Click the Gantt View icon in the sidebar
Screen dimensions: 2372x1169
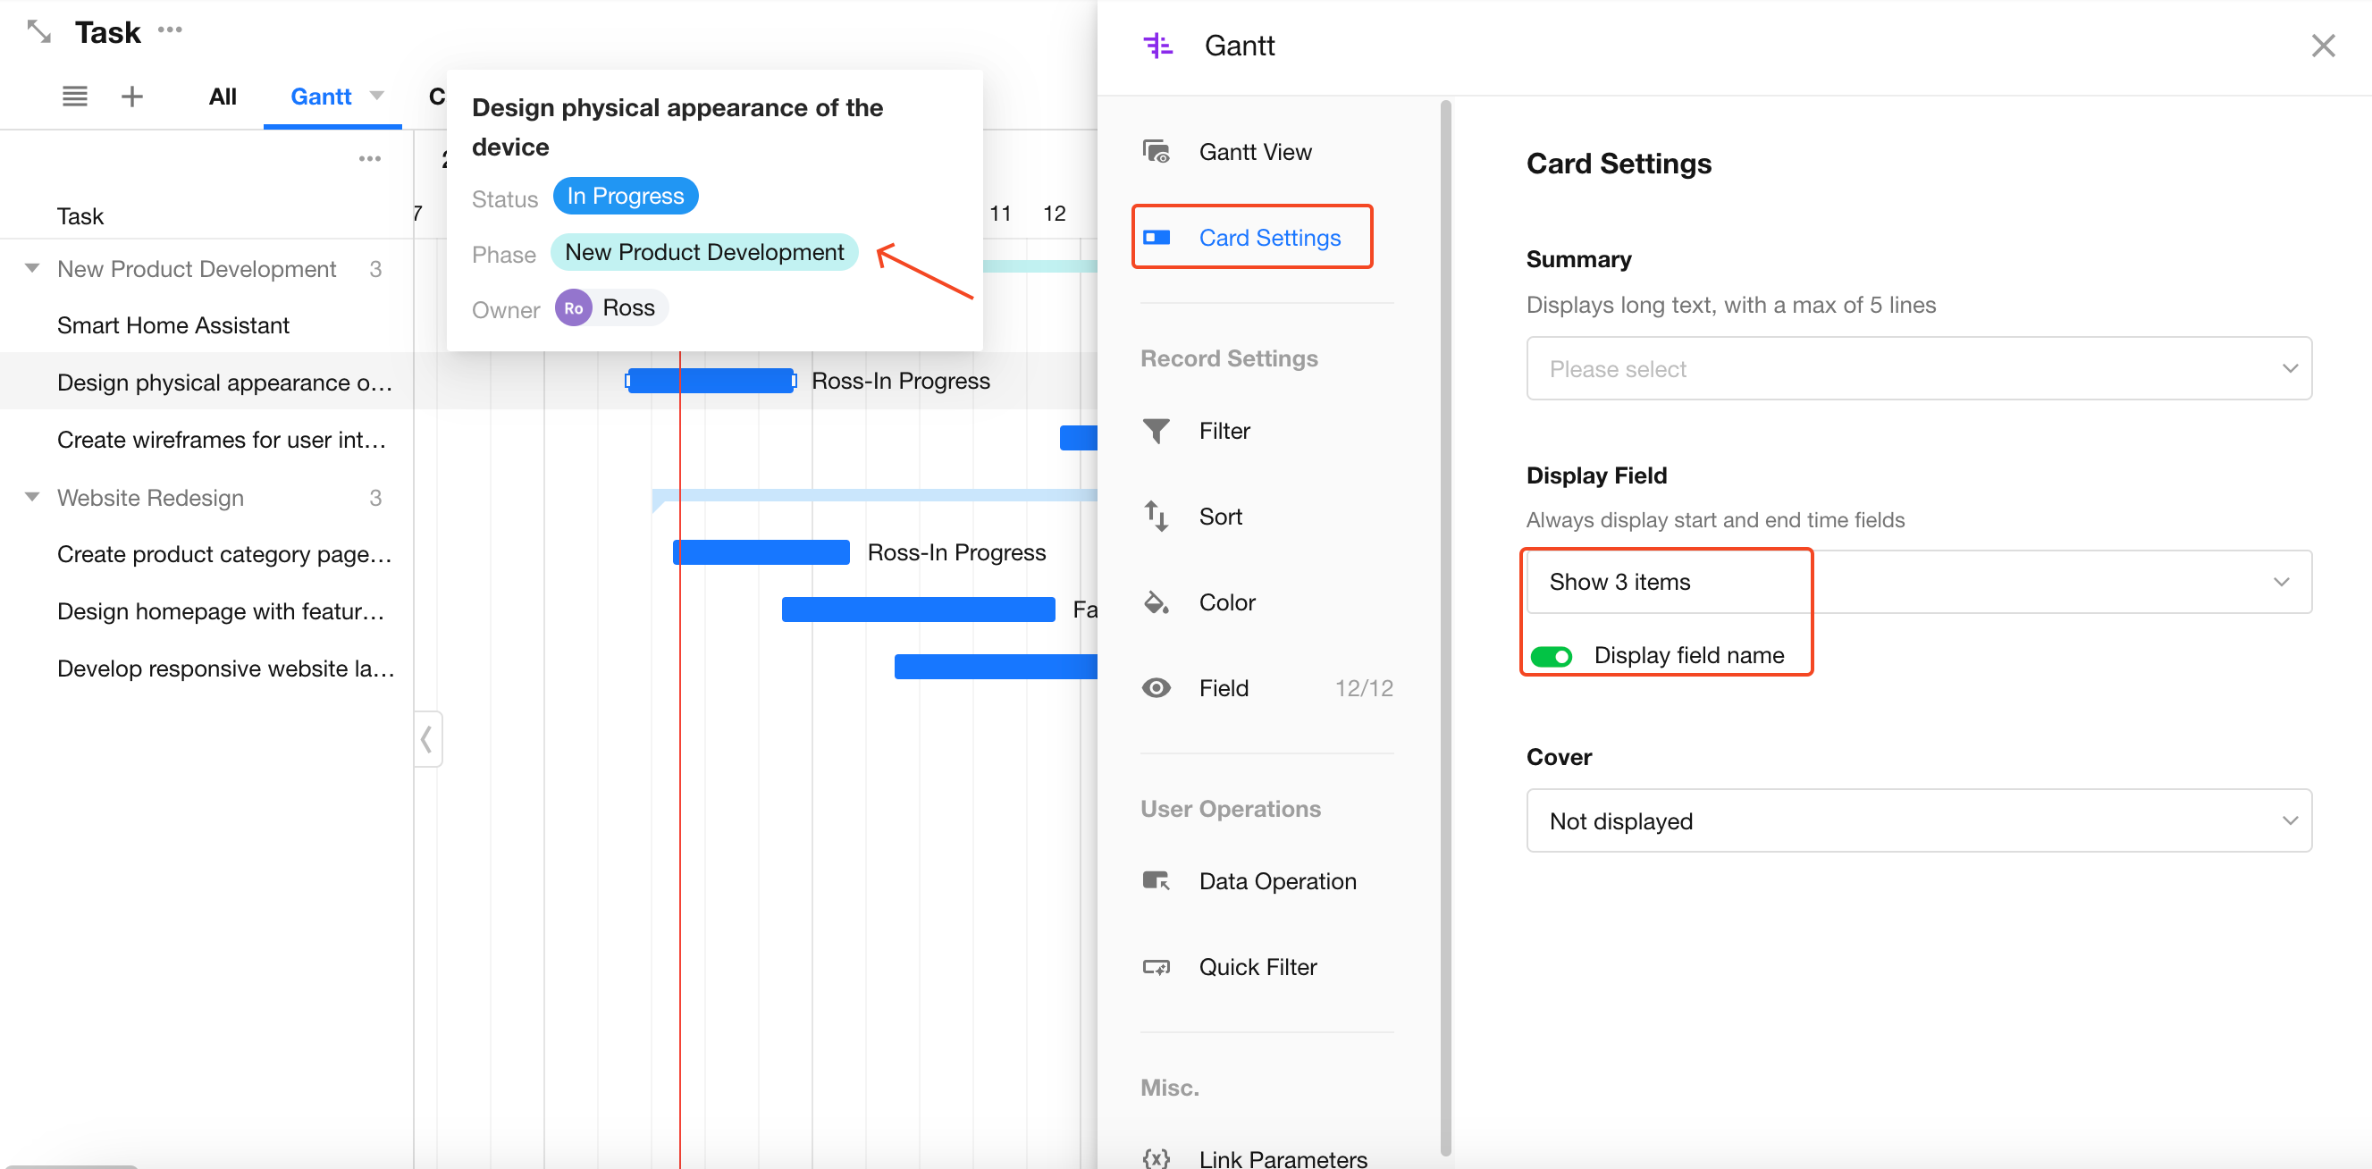[1157, 151]
